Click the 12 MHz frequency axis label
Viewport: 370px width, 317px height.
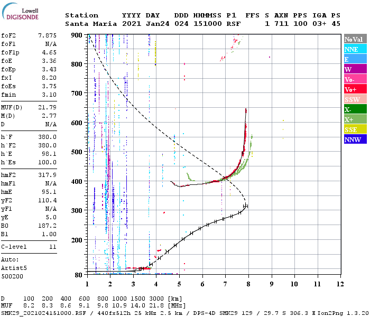point(340,284)
